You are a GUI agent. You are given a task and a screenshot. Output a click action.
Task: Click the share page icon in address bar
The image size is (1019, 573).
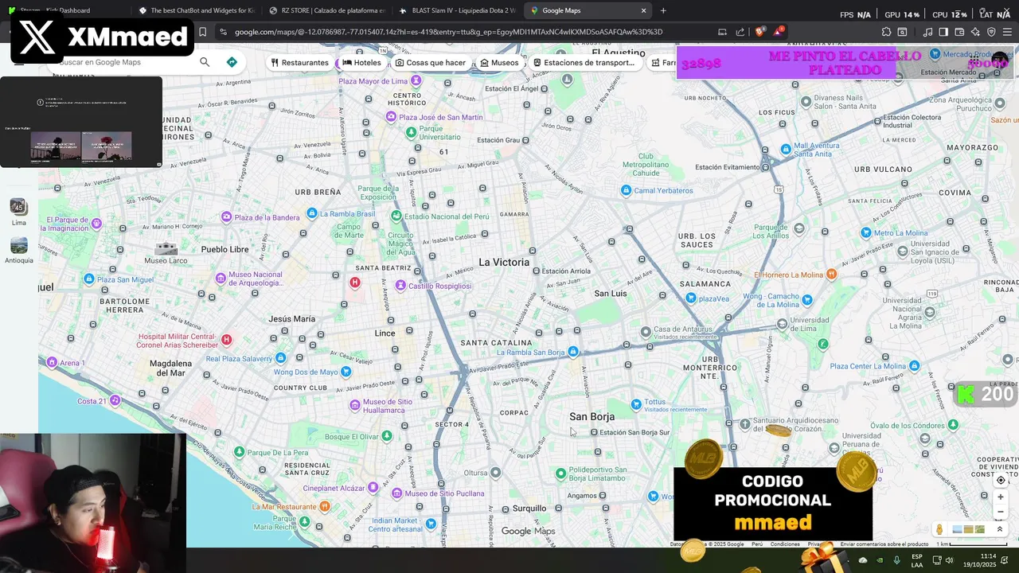(740, 32)
